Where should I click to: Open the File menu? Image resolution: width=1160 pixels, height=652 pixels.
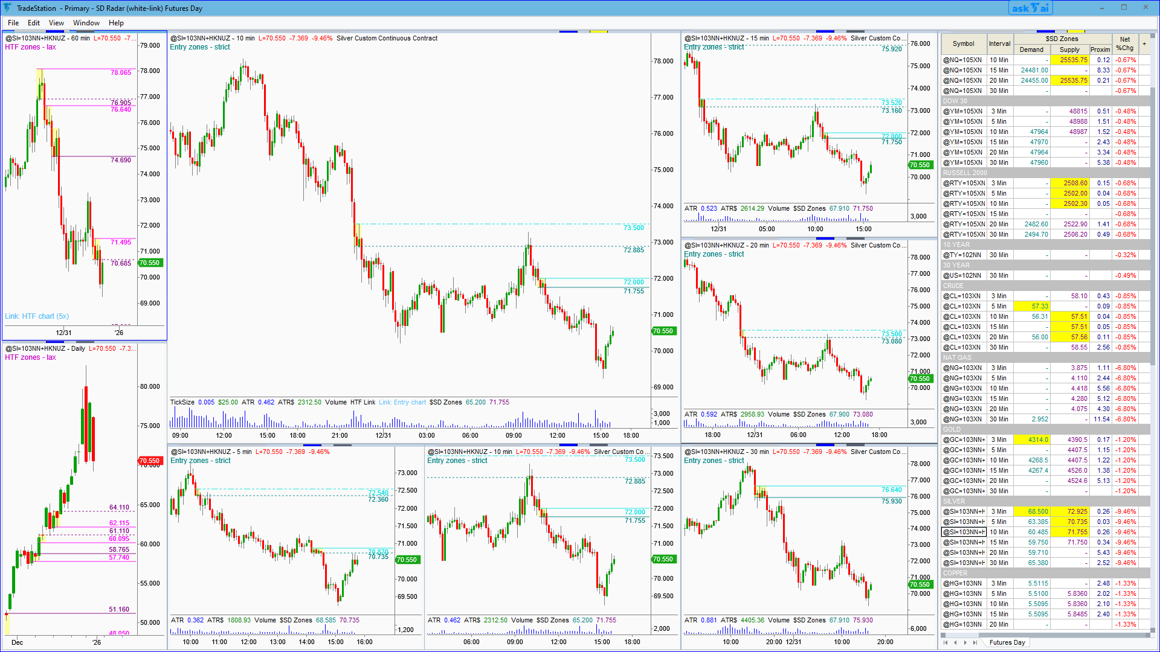[x=13, y=23]
